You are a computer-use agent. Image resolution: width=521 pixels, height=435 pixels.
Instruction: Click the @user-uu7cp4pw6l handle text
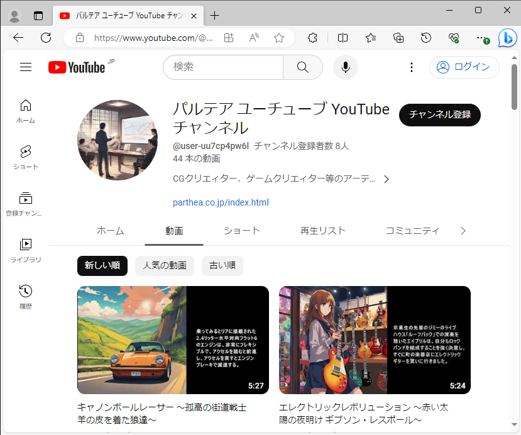point(211,146)
